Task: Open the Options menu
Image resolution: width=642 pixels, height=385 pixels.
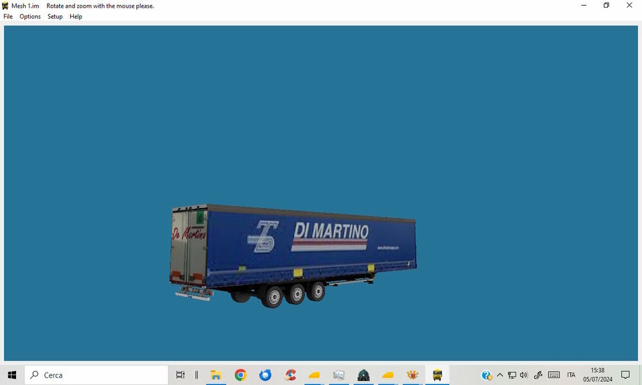Action: coord(30,17)
